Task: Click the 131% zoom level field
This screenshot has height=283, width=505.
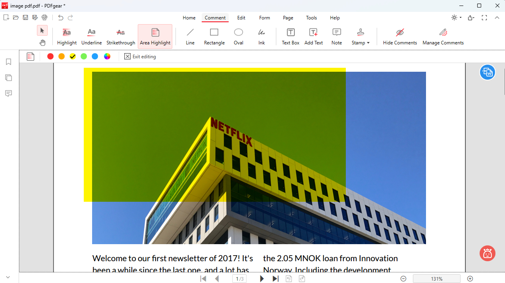Action: coord(437,279)
